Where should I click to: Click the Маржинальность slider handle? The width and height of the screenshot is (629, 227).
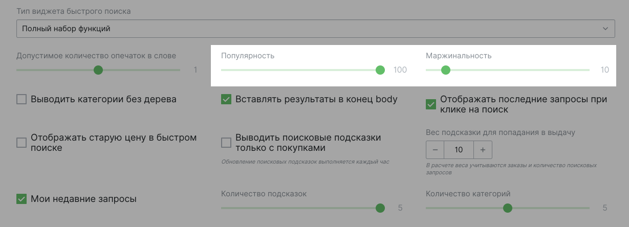click(x=446, y=70)
